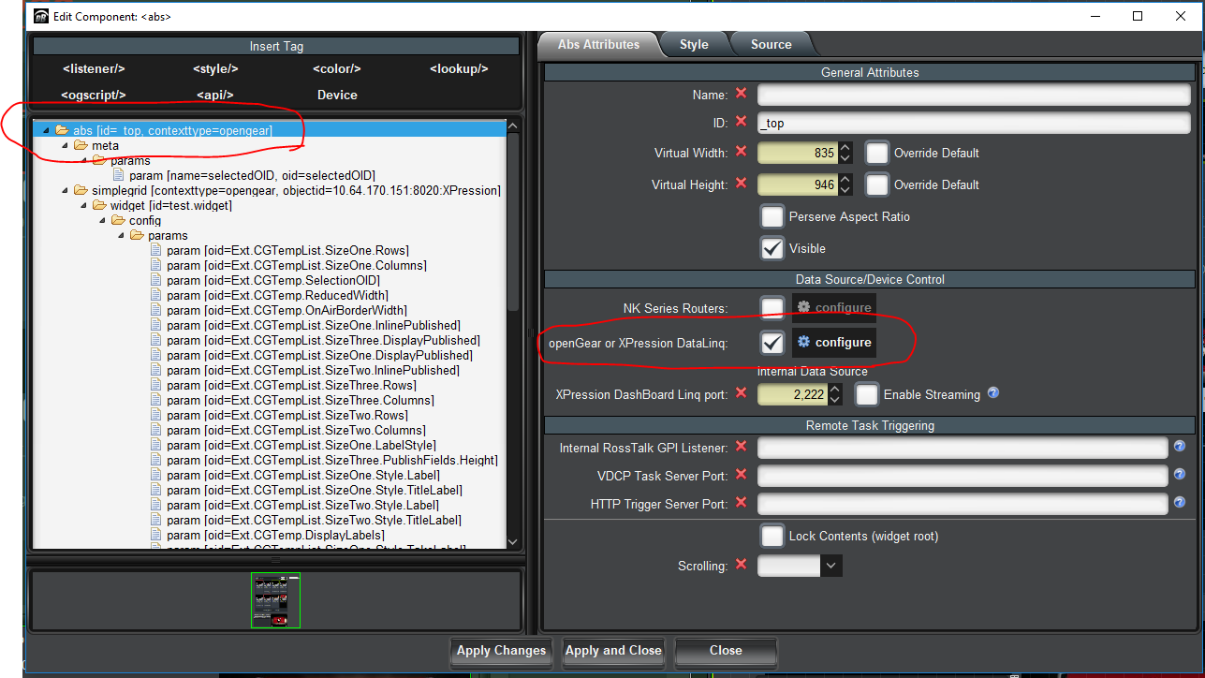This screenshot has width=1205, height=678.
Task: Click the HTTP Trigger Server Port field
Action: tap(963, 504)
